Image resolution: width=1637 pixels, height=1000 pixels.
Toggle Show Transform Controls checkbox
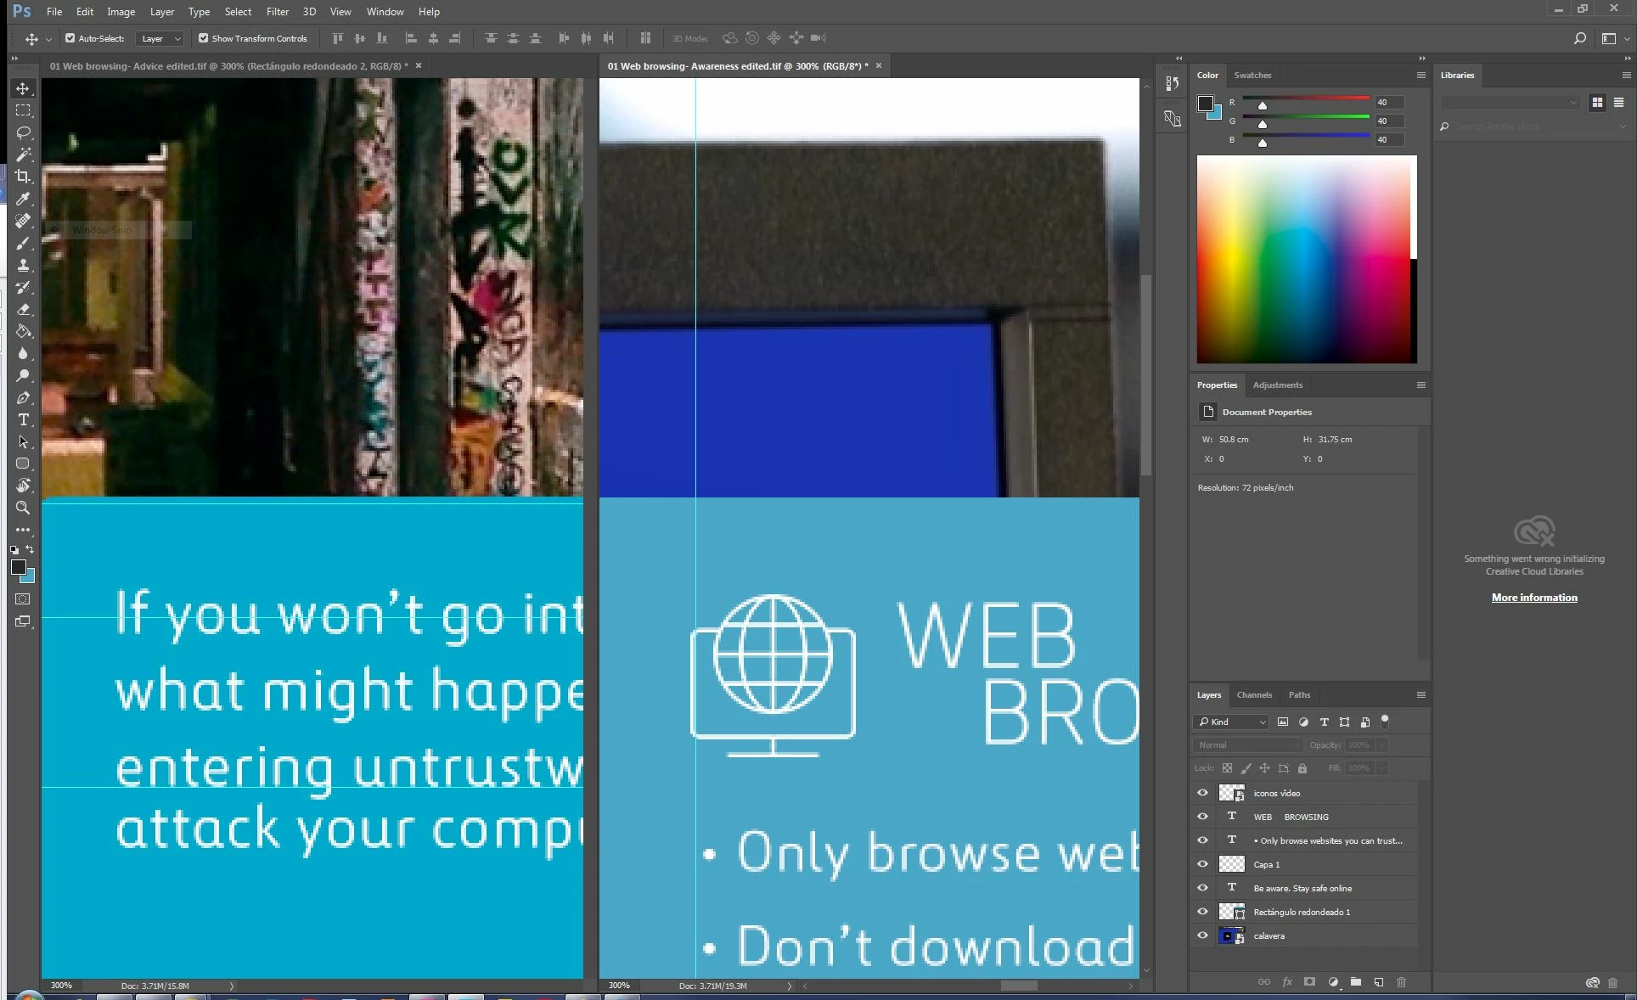[x=203, y=38]
